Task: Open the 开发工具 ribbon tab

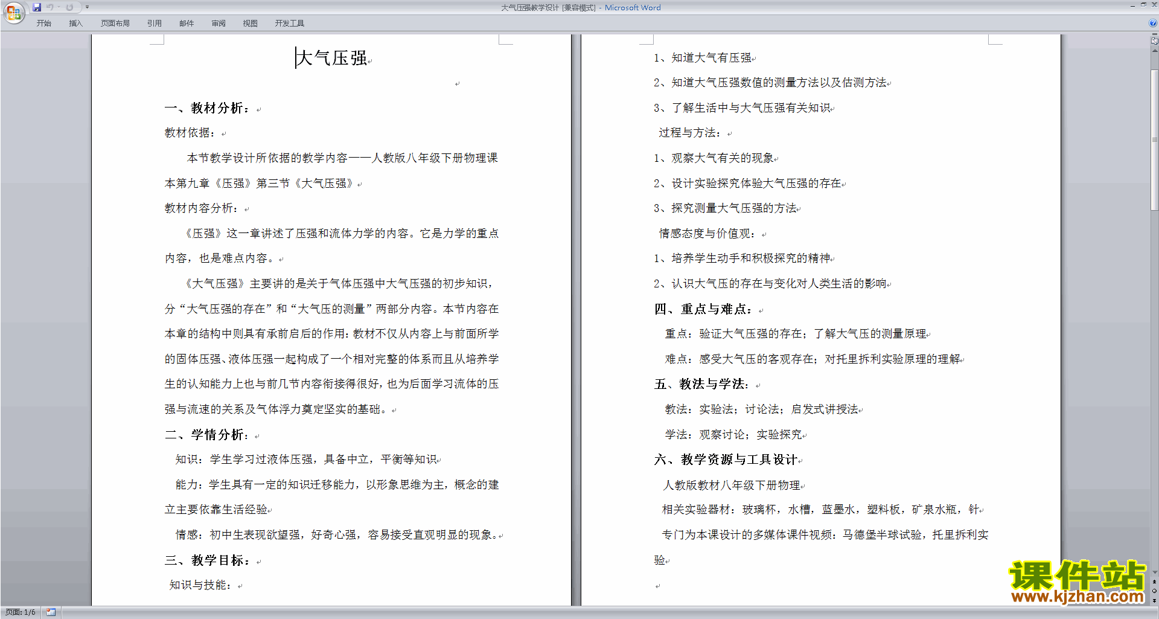Action: tap(289, 23)
